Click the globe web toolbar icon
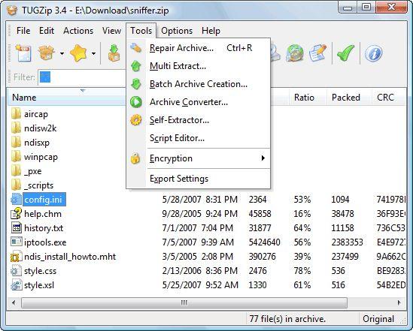The height and width of the screenshot is (331, 413). point(295,53)
